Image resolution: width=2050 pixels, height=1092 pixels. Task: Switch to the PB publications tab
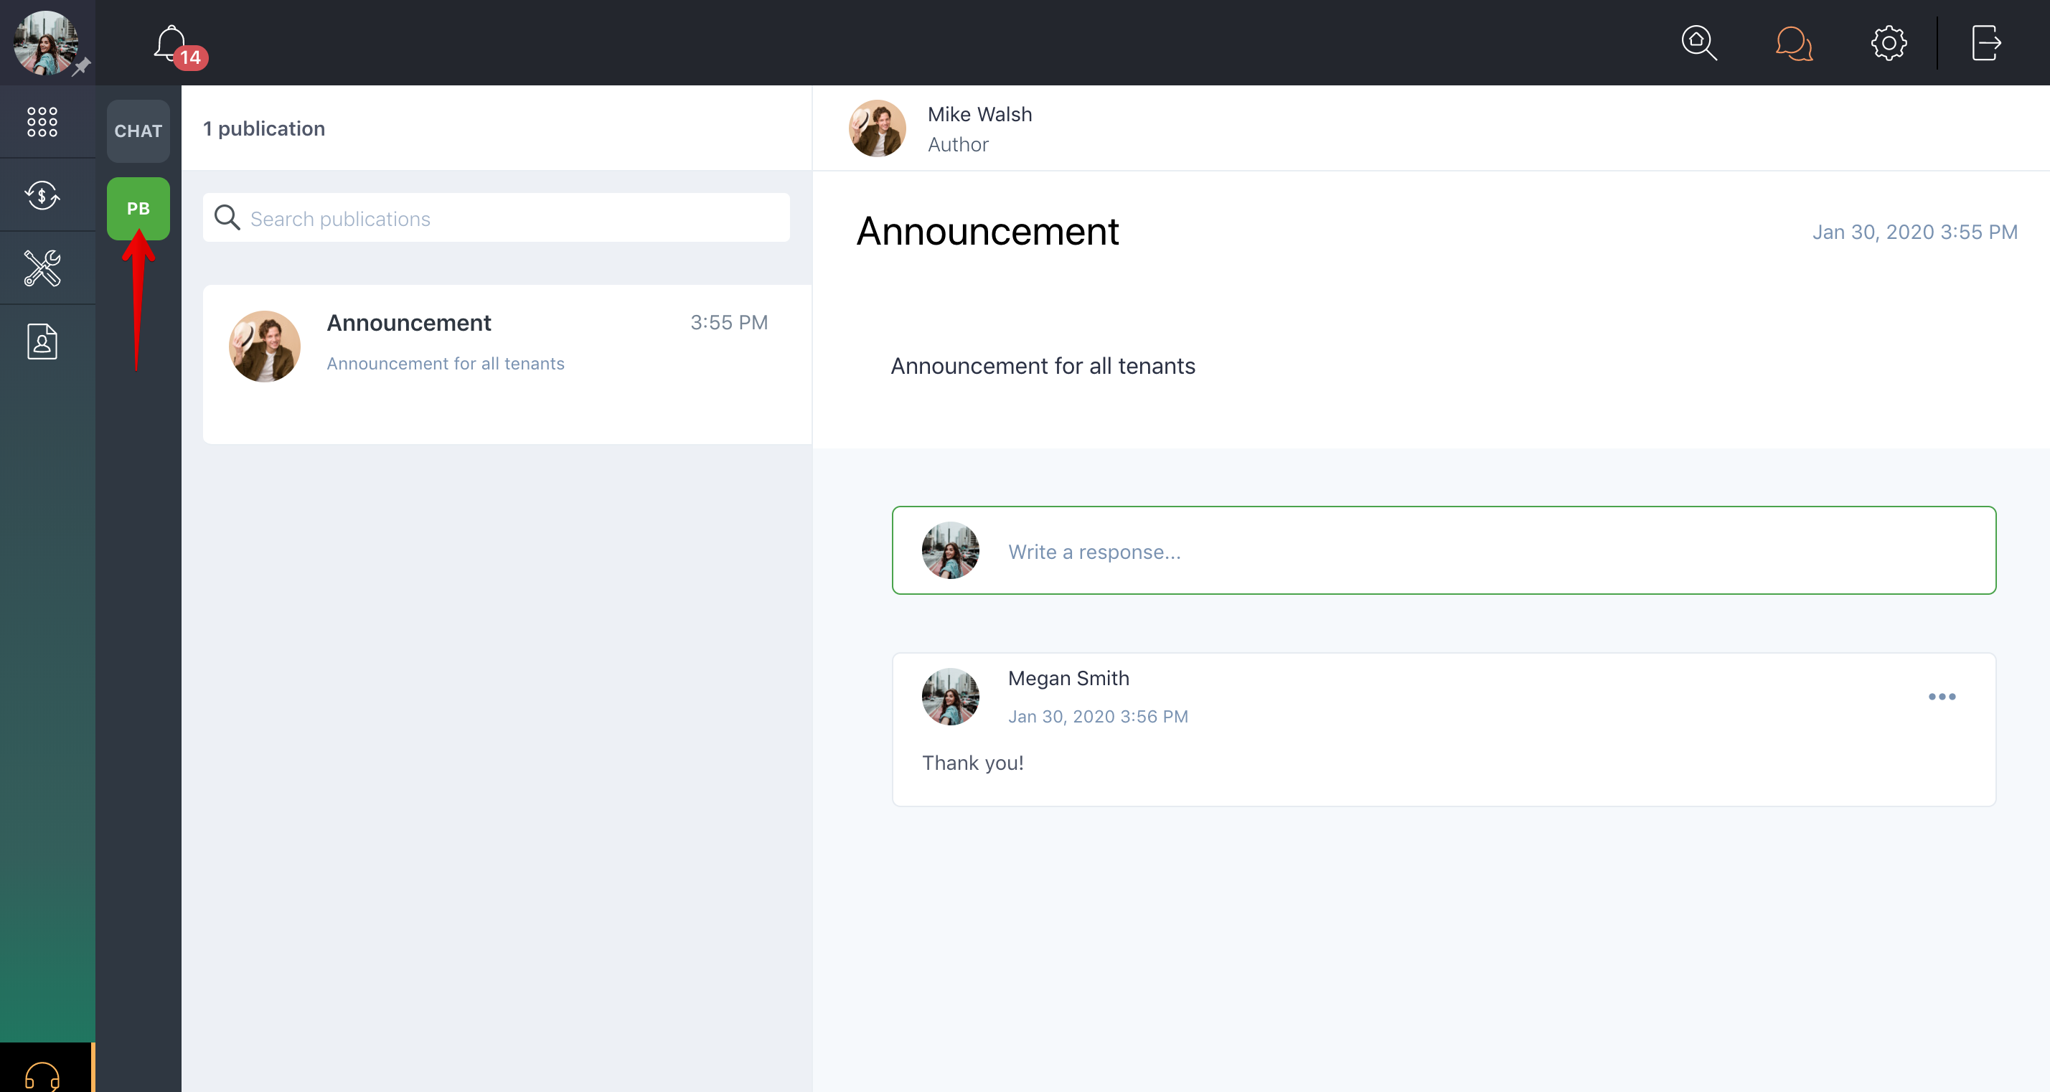point(138,209)
